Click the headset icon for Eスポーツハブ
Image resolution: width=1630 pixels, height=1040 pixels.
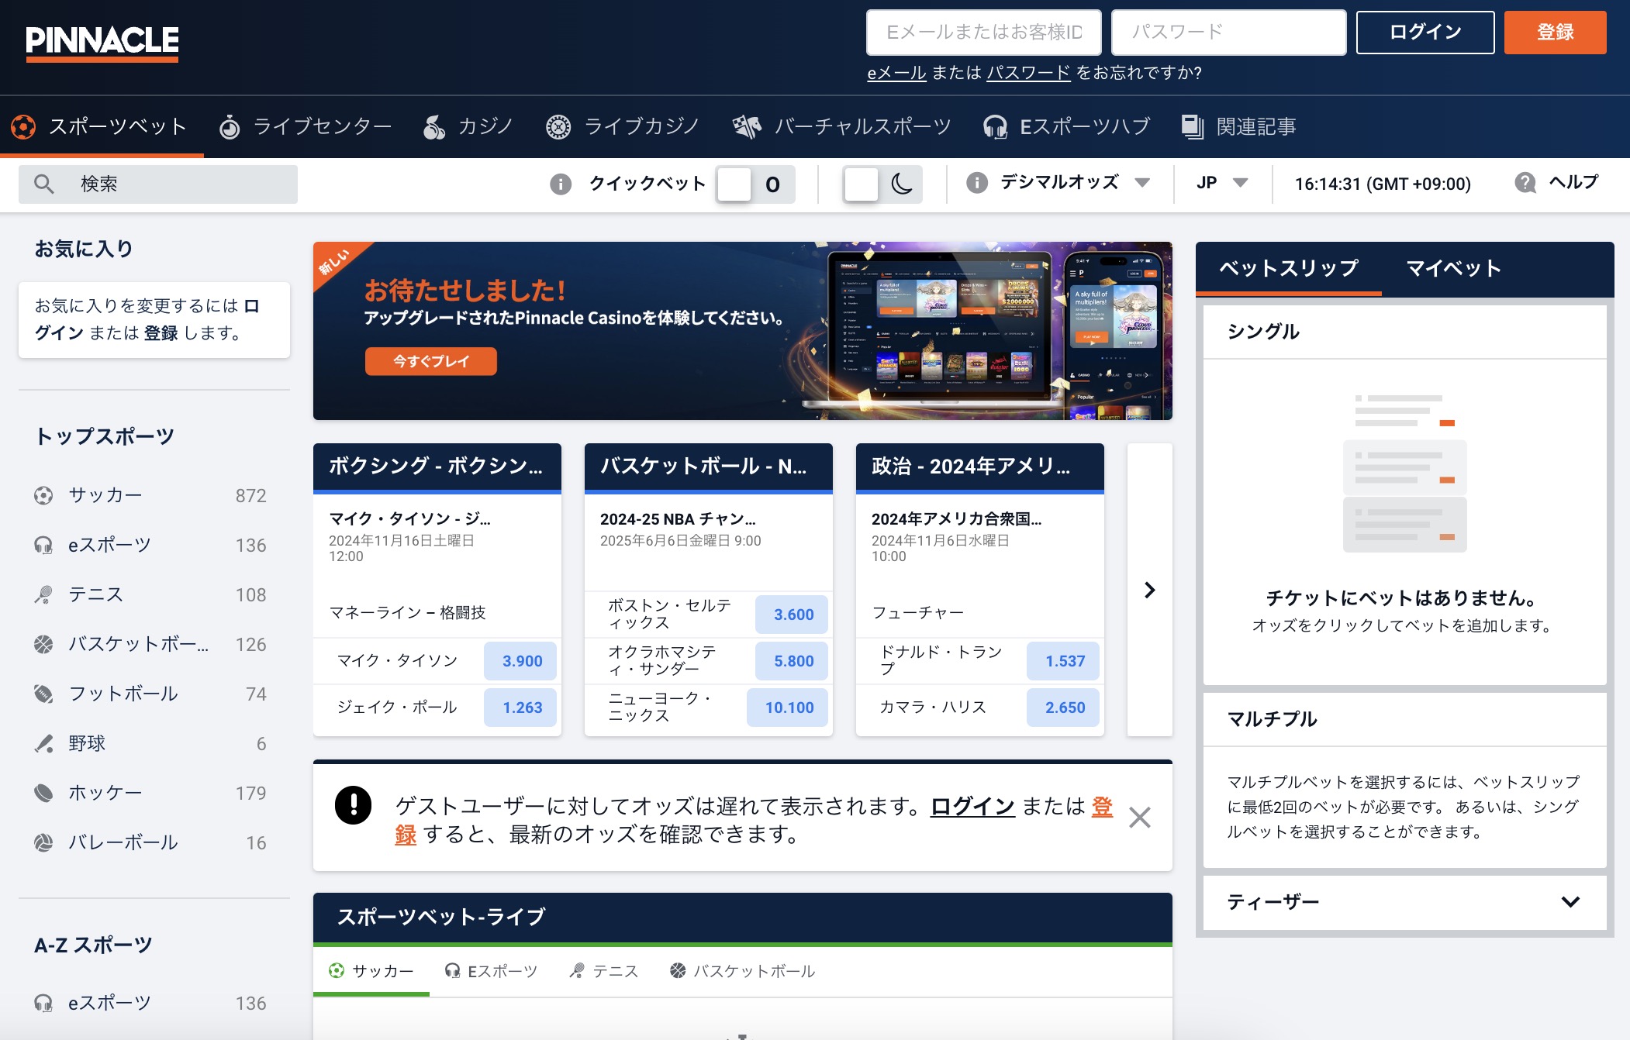point(995,126)
